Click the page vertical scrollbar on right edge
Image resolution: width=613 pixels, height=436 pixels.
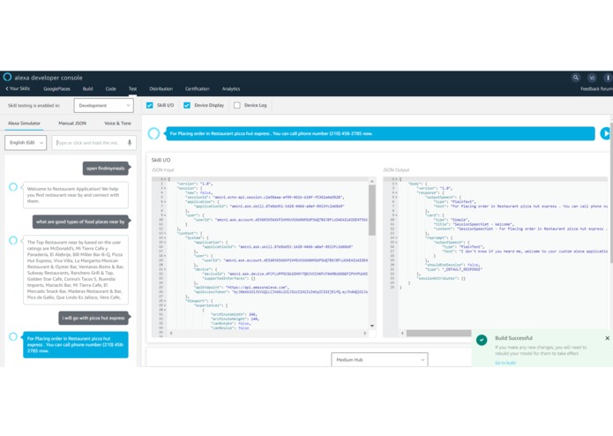pyautogui.click(x=611, y=192)
